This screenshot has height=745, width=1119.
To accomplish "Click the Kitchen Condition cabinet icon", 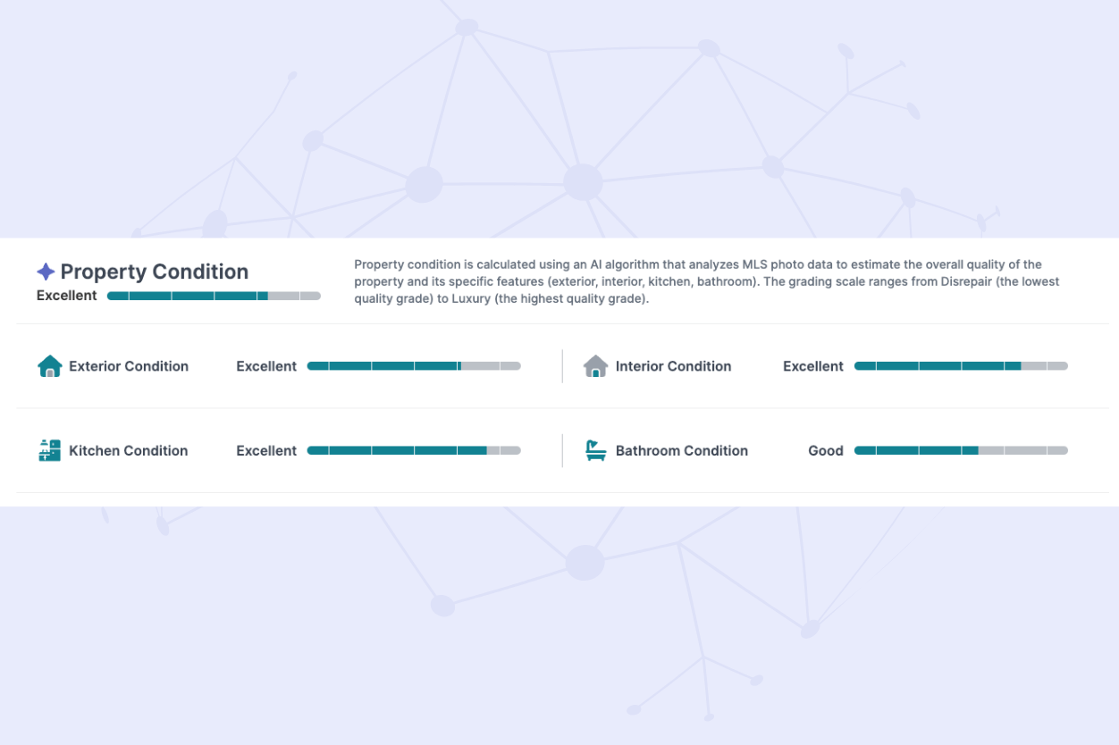I will [x=49, y=450].
